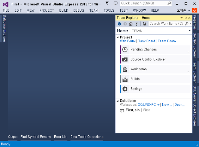Collapse the Project section
Screen dimensions: 199x147
(x=118, y=37)
